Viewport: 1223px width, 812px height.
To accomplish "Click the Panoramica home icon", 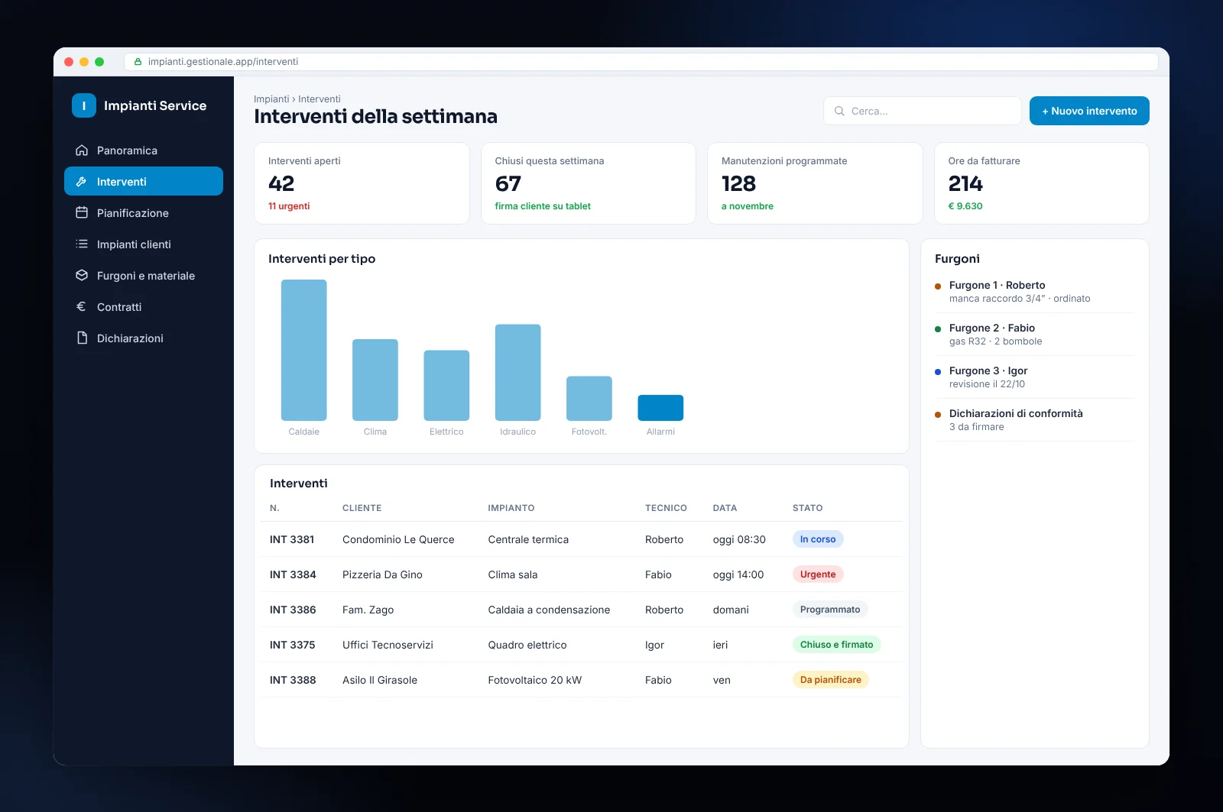I will click(x=82, y=150).
